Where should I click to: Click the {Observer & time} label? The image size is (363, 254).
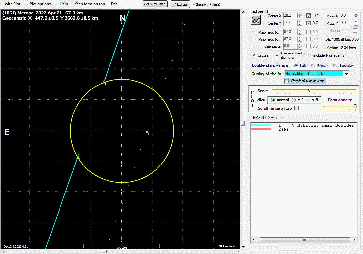[207, 4]
